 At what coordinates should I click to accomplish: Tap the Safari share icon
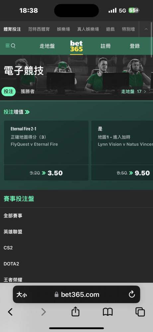[75, 312]
